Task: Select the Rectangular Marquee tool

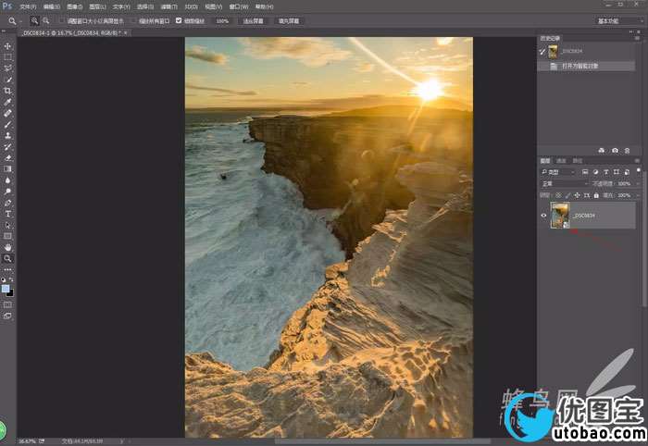Action: (7, 57)
